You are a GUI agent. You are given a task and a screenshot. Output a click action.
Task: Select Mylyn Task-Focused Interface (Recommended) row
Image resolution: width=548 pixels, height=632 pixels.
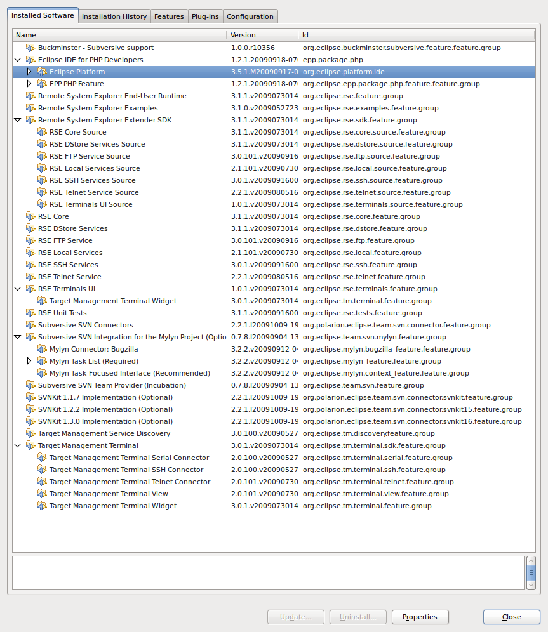tap(274, 373)
